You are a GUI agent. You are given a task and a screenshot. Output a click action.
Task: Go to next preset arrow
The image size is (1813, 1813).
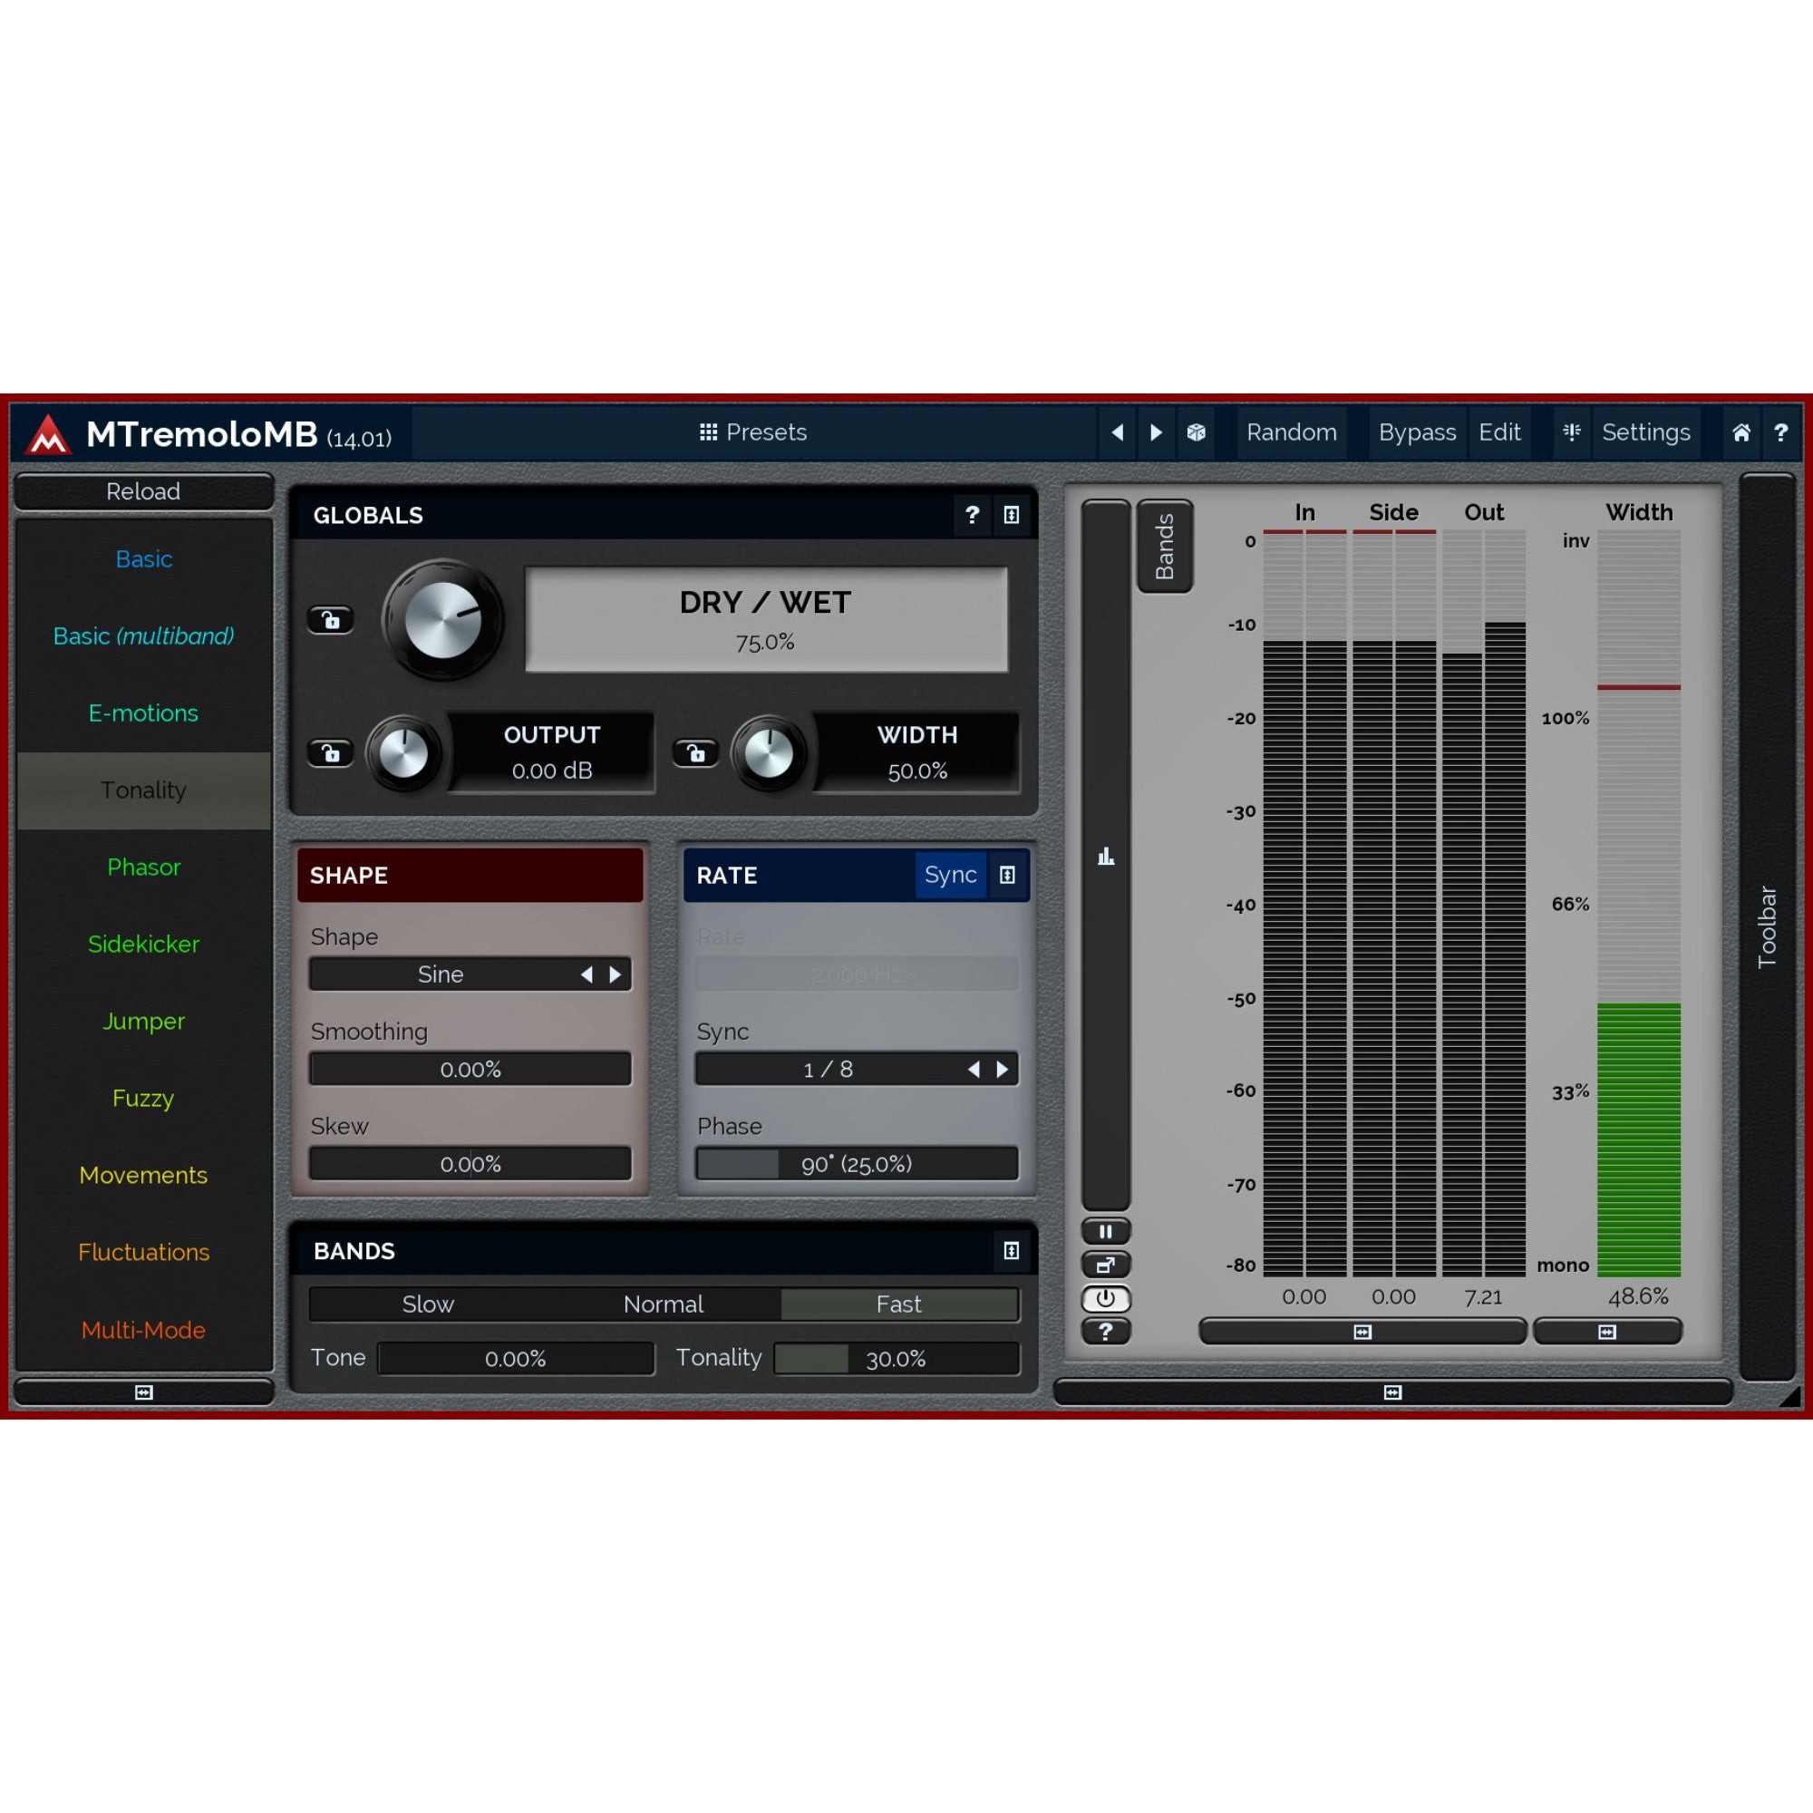(1156, 432)
